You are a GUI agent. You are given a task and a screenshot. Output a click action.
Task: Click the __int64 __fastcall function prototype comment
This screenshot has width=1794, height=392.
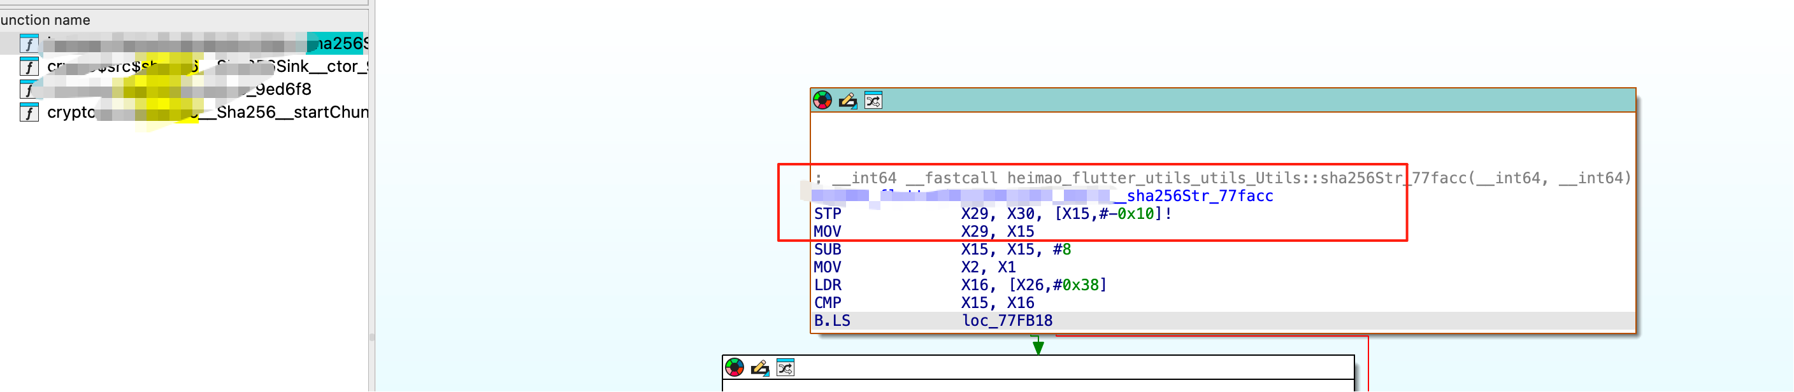coord(1223,179)
